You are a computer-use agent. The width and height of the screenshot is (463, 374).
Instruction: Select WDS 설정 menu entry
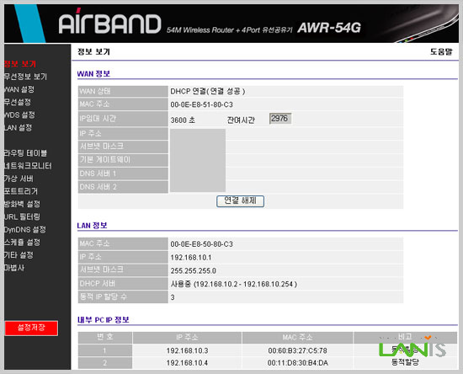coord(19,115)
